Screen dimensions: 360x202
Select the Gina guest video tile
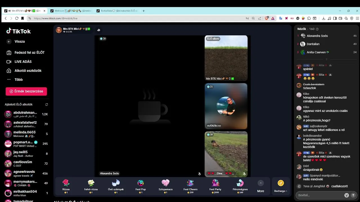[226, 154]
